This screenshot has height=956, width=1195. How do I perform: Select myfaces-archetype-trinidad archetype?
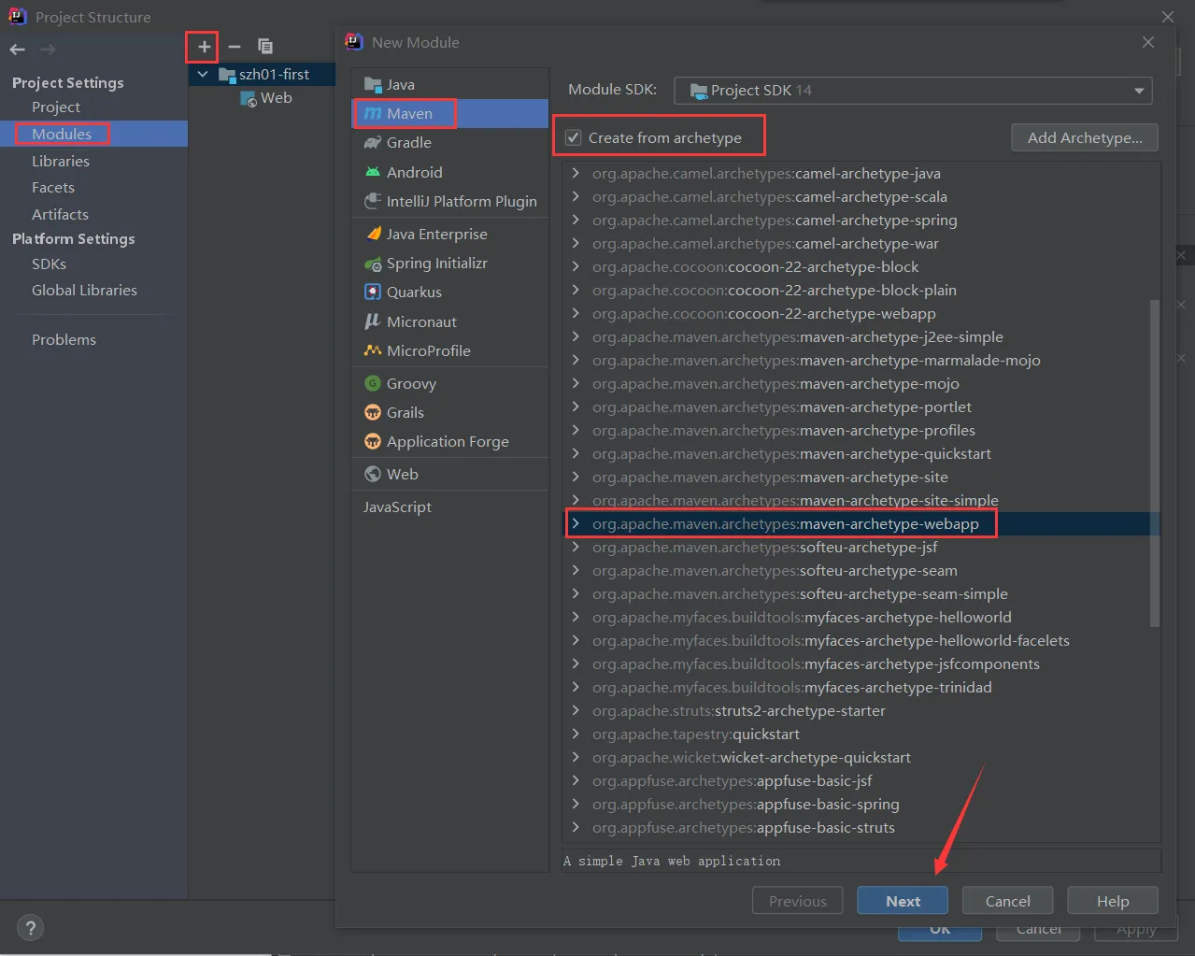click(791, 687)
